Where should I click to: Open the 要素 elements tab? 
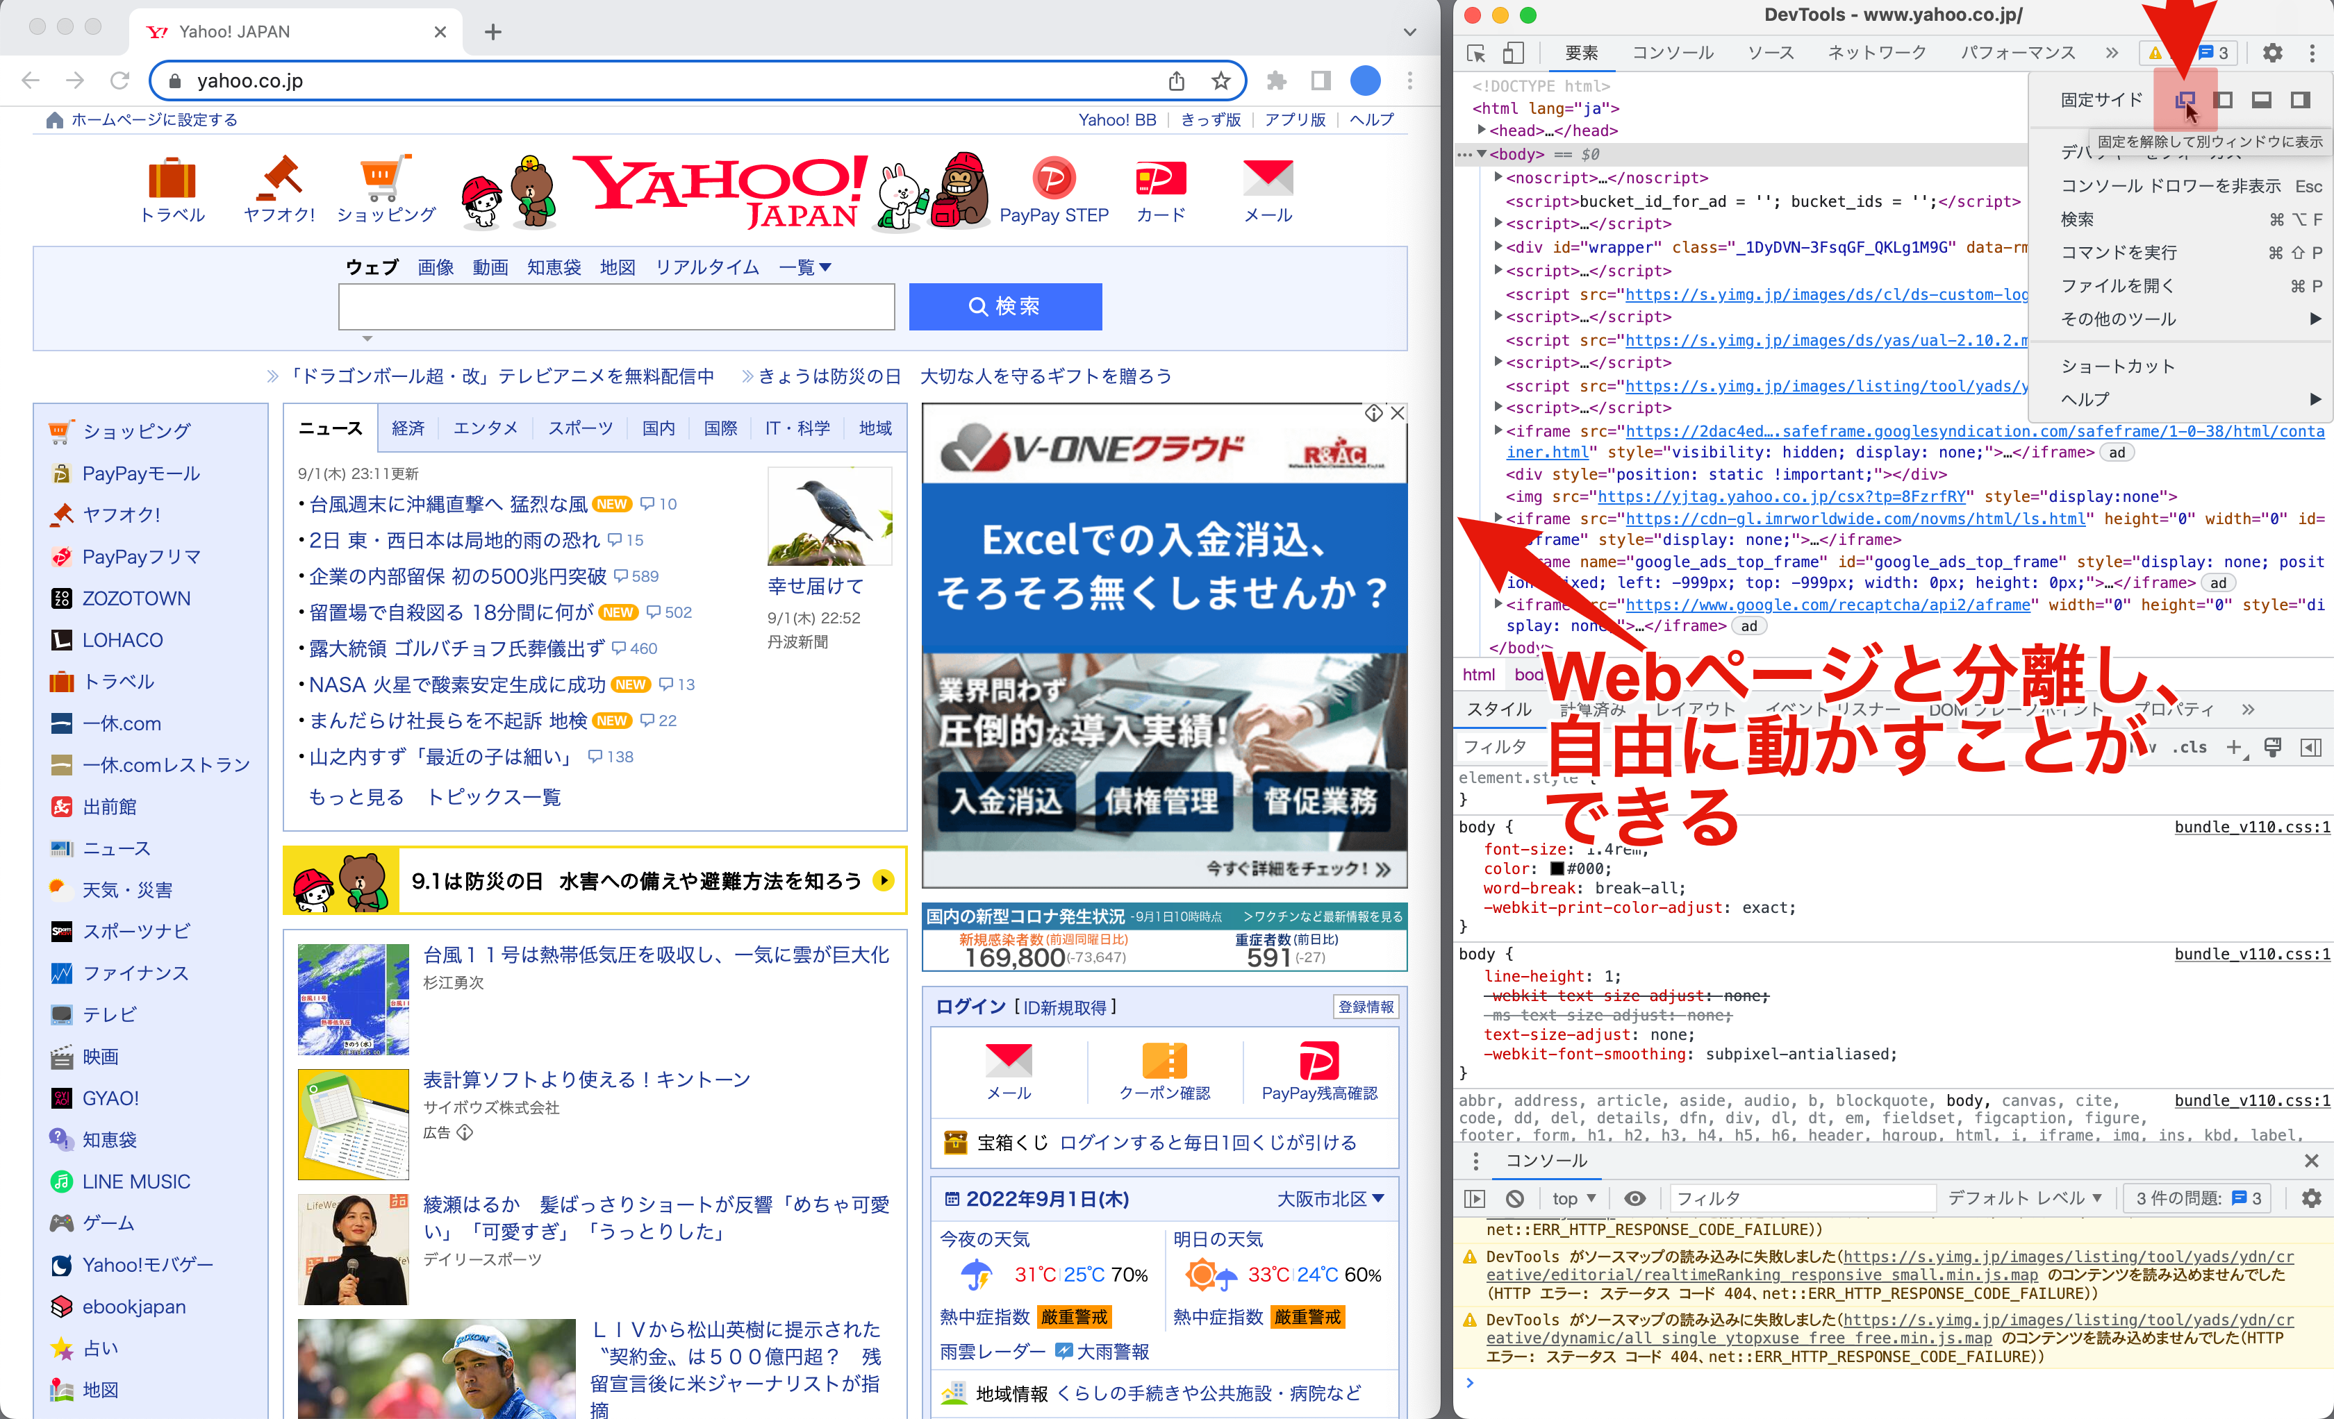click(x=1581, y=53)
